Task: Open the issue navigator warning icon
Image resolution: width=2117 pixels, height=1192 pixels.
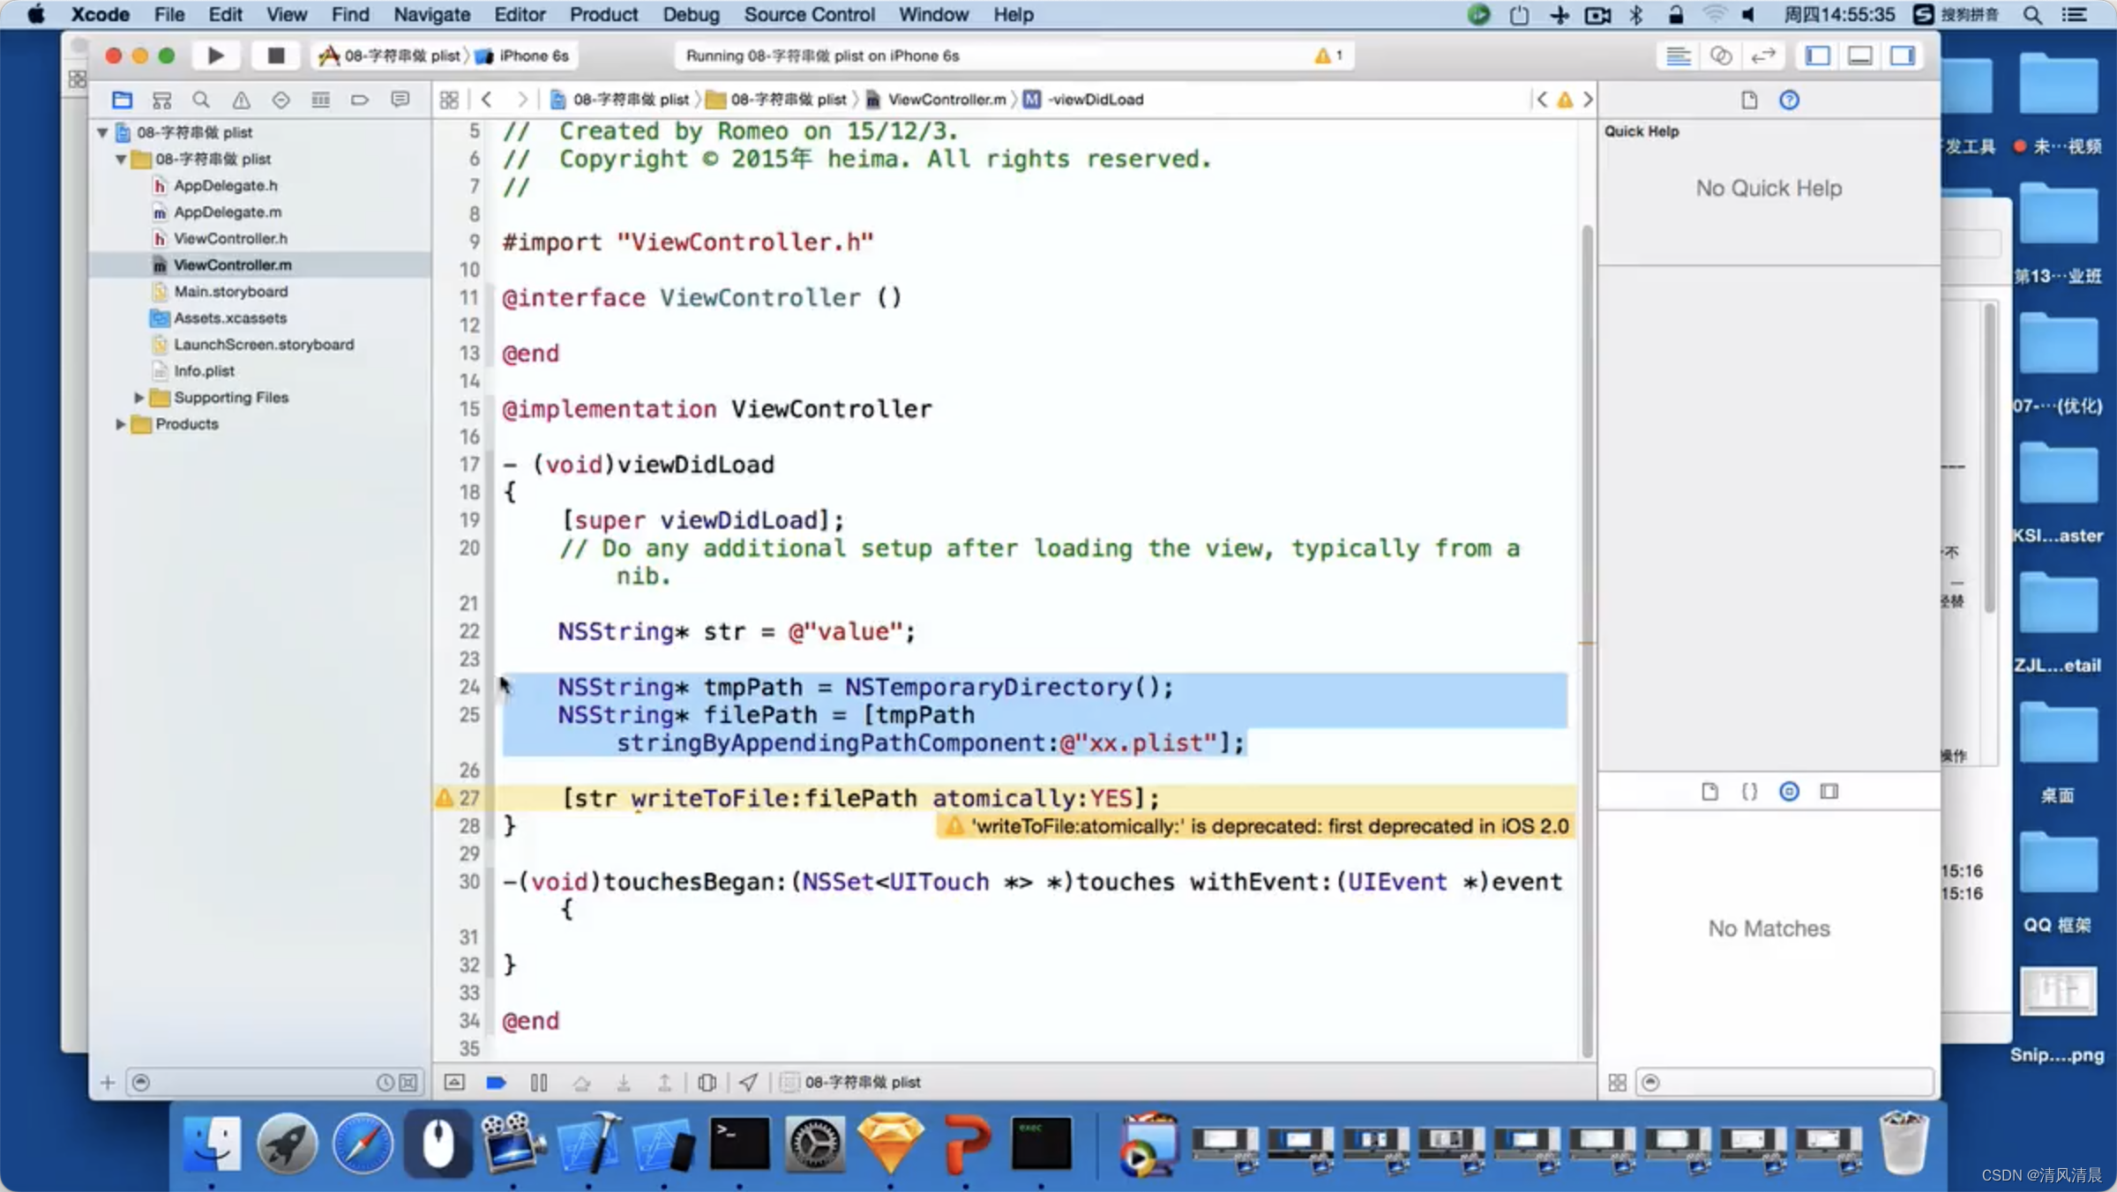Action: (241, 100)
